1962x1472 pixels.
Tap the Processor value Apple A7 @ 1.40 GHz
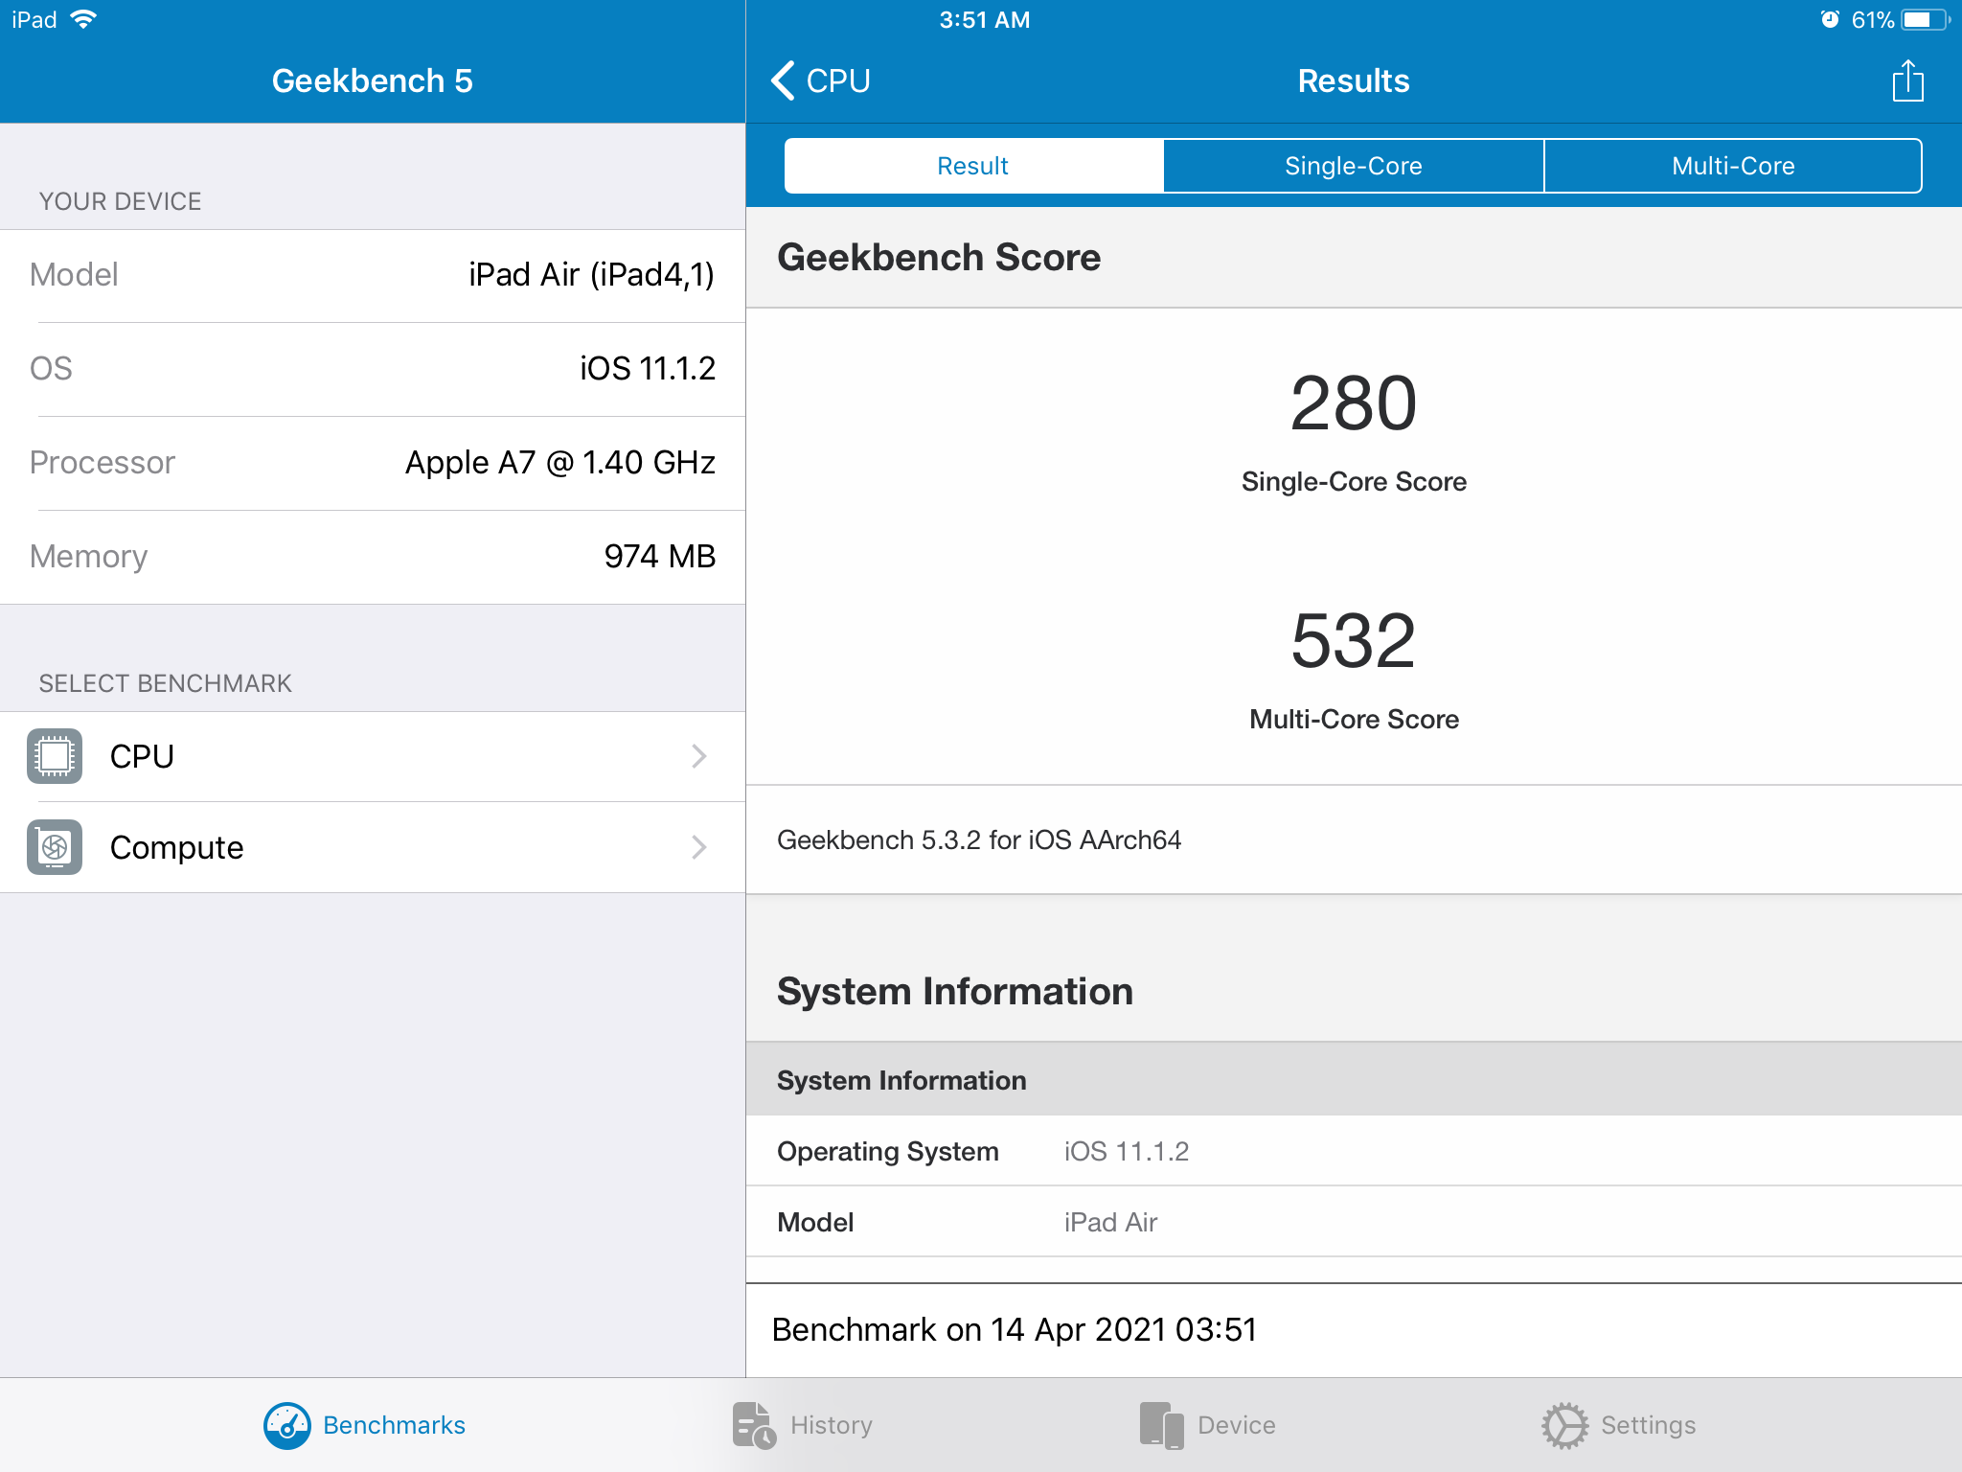[559, 462]
